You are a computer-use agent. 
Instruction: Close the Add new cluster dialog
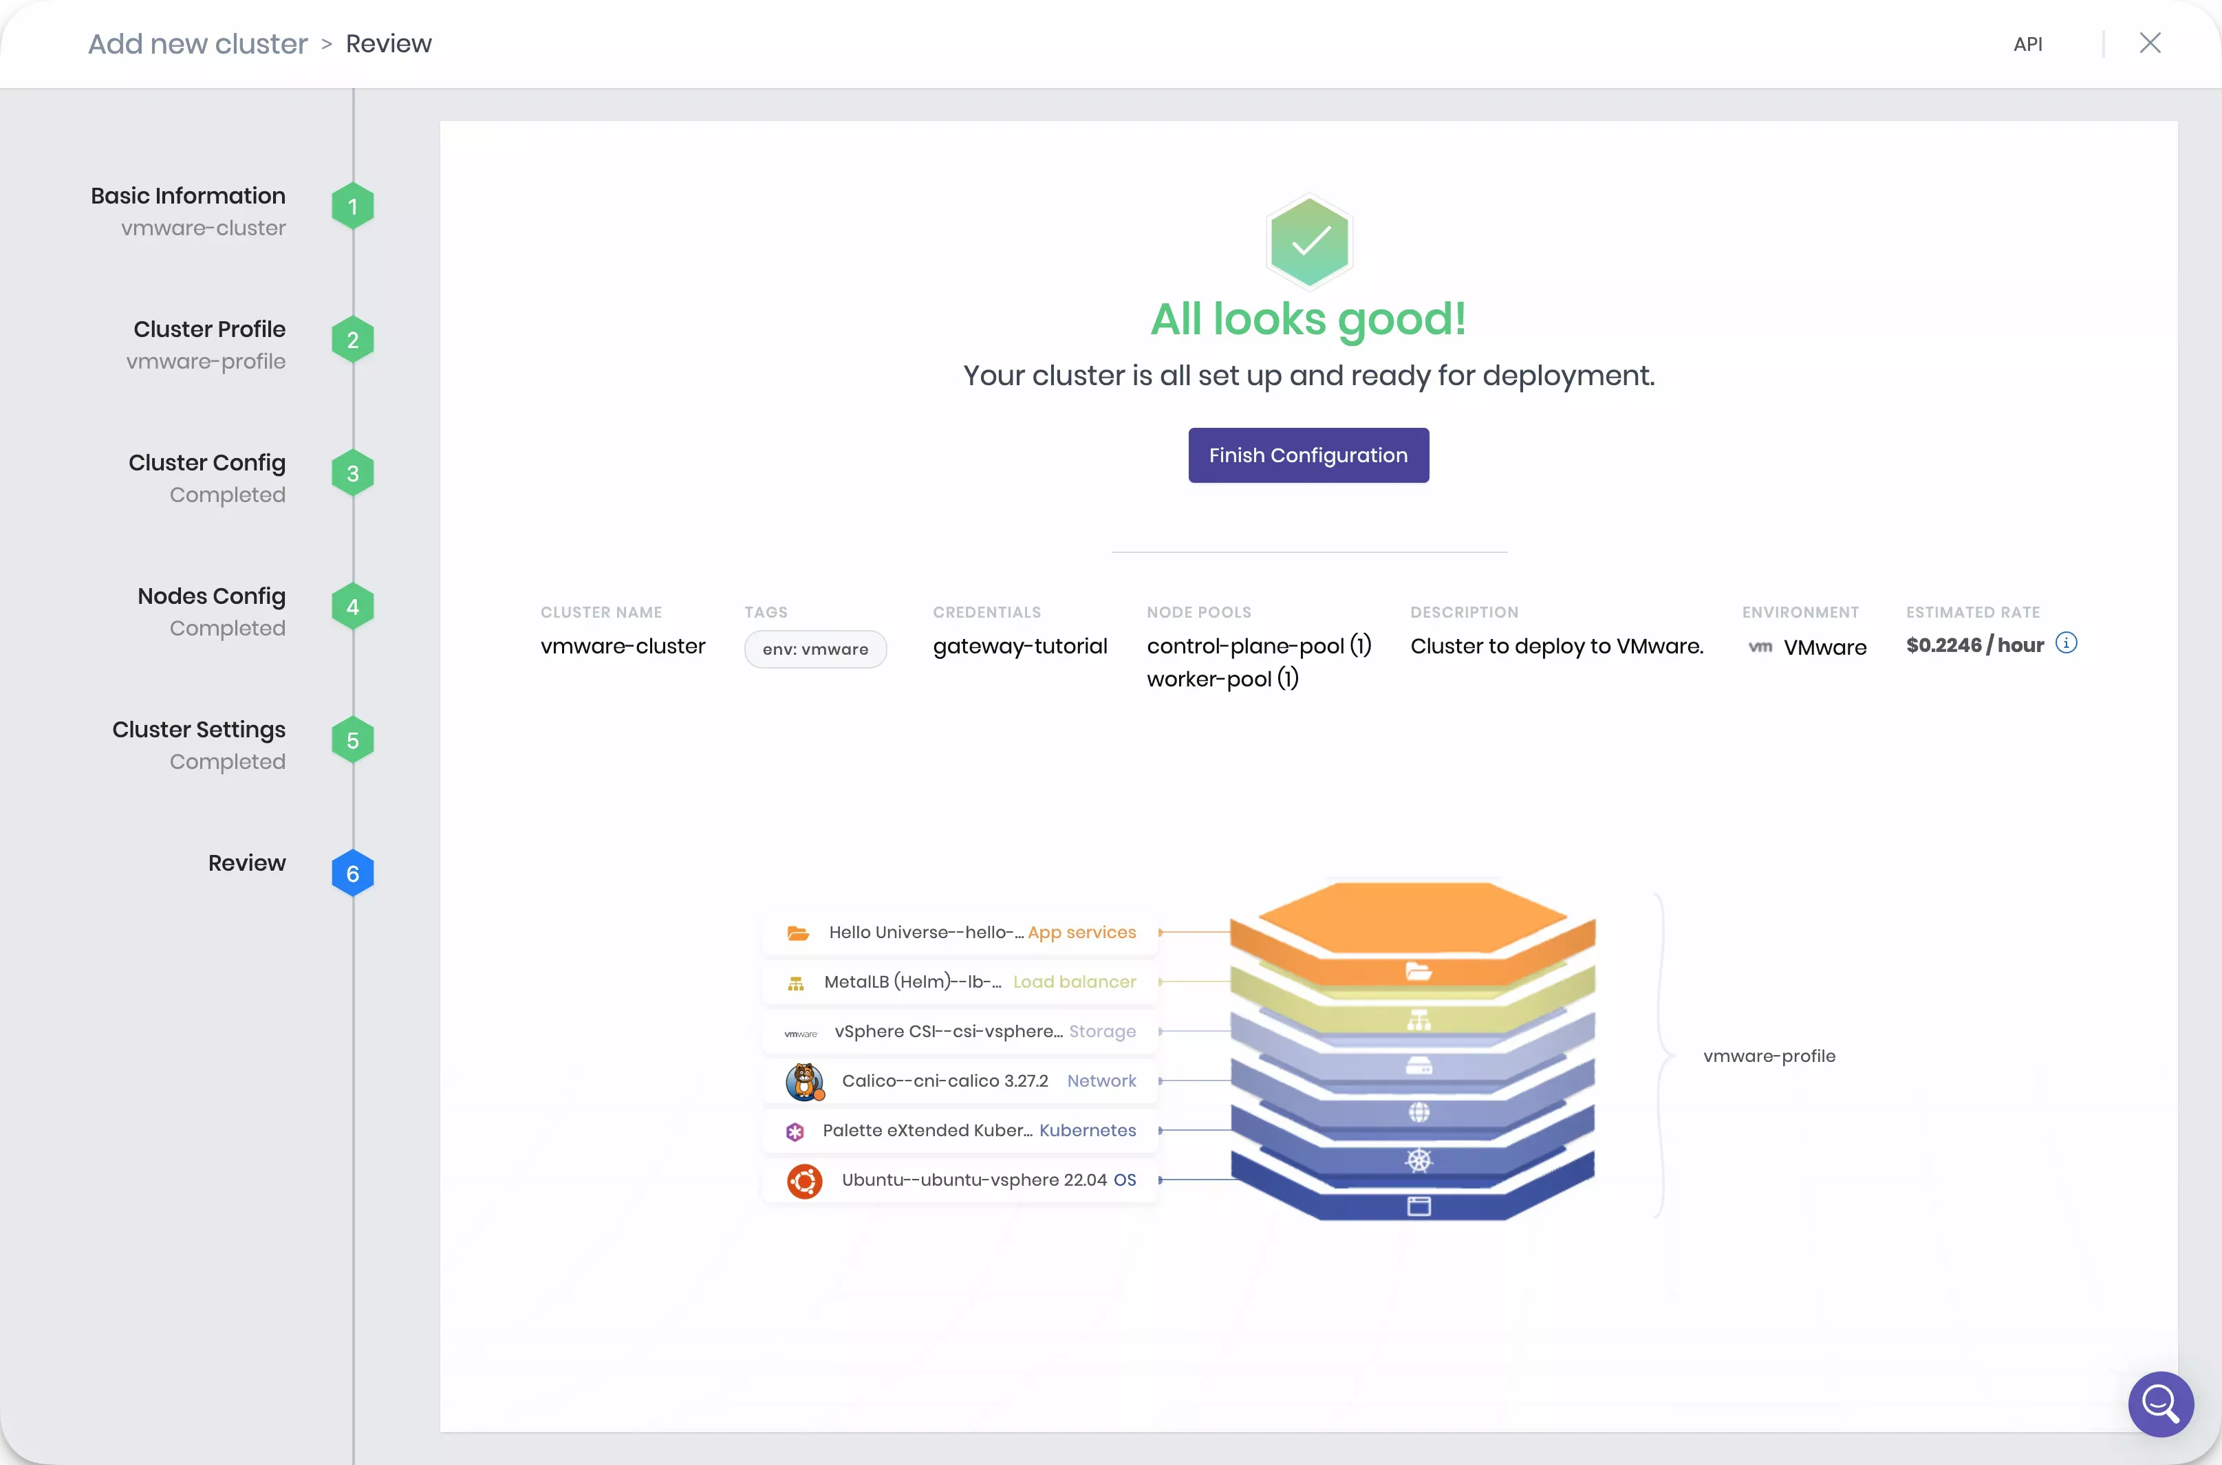[x=2150, y=43]
